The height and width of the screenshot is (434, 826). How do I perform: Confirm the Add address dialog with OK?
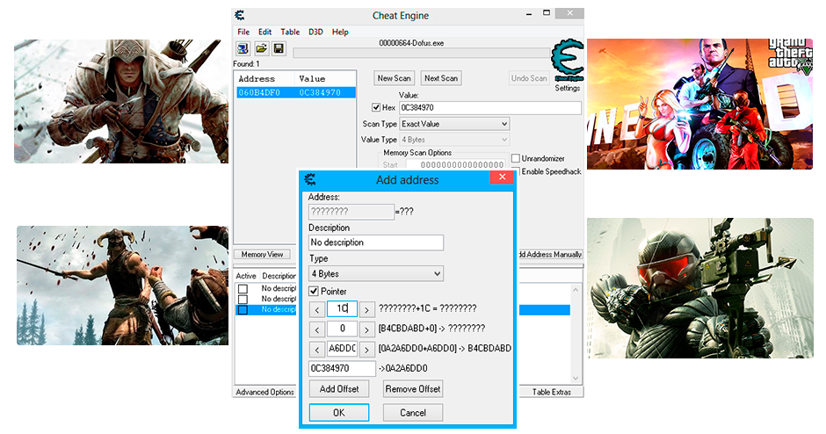(x=338, y=412)
